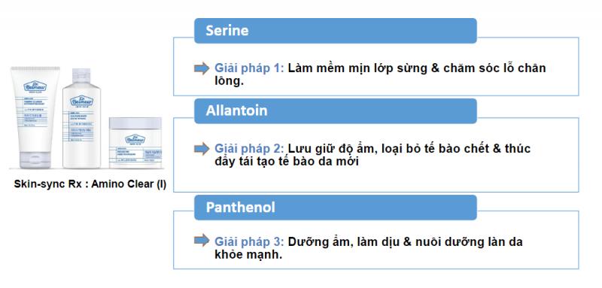
Task: Click the Panthenol header bar
Action: point(335,208)
